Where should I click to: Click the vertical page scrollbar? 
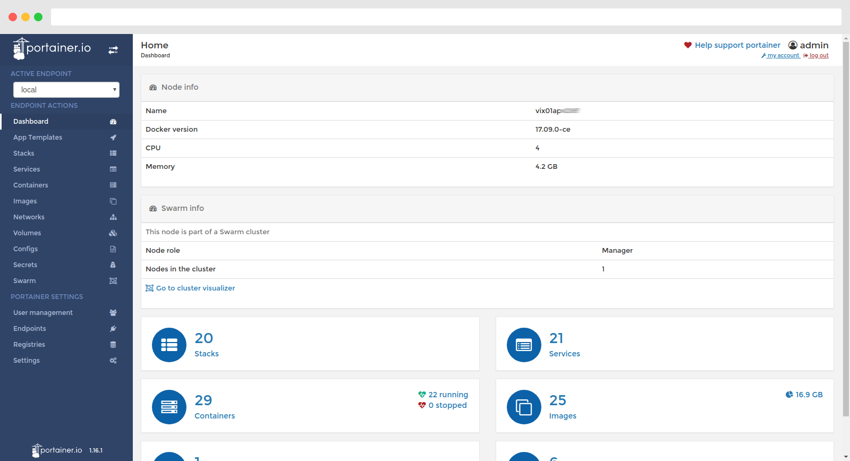(x=846, y=228)
